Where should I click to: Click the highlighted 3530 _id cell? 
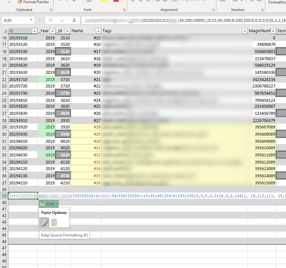63,52
